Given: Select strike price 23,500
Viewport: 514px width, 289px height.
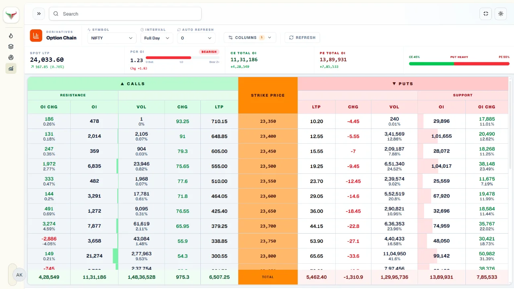Looking at the screenshot, I should point(268,166).
